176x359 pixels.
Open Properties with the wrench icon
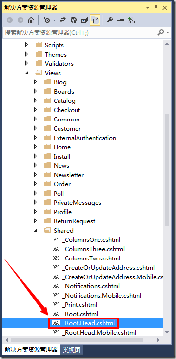coord(110,20)
